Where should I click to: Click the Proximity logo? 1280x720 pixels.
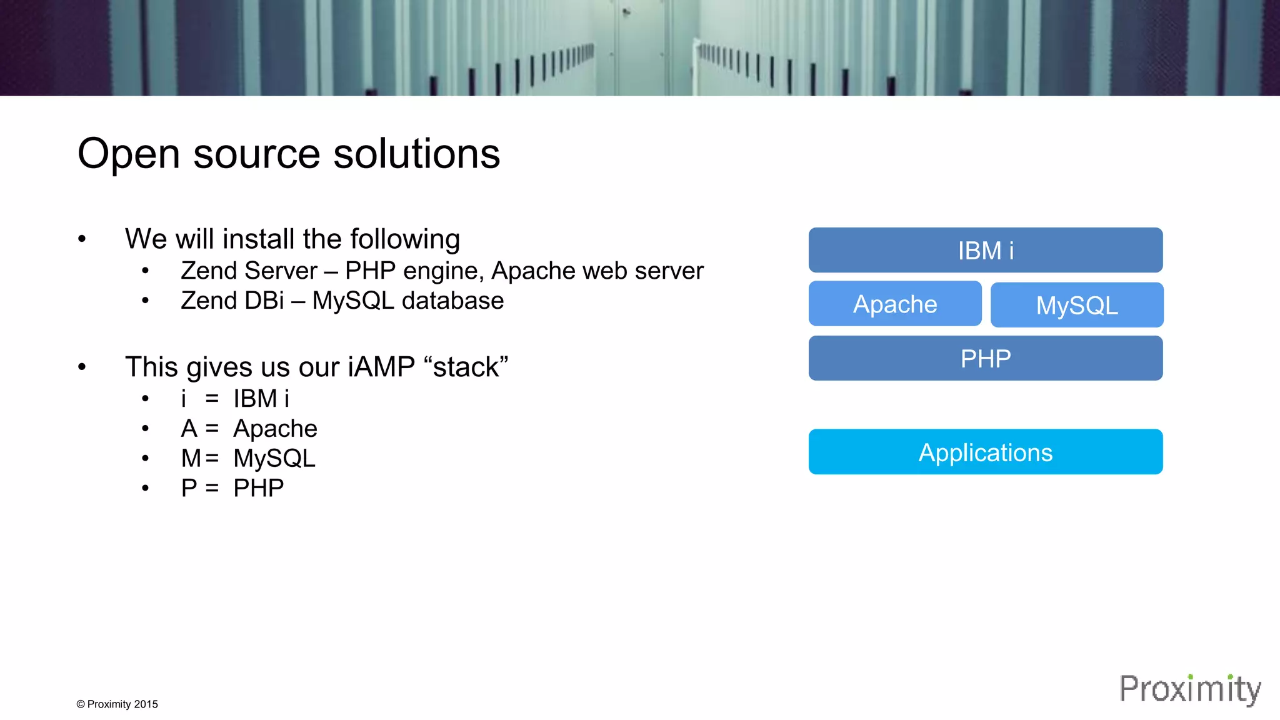coord(1190,689)
